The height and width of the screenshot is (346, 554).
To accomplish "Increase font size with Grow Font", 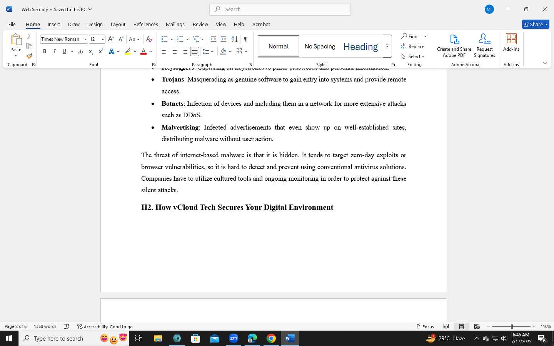I will tap(111, 39).
